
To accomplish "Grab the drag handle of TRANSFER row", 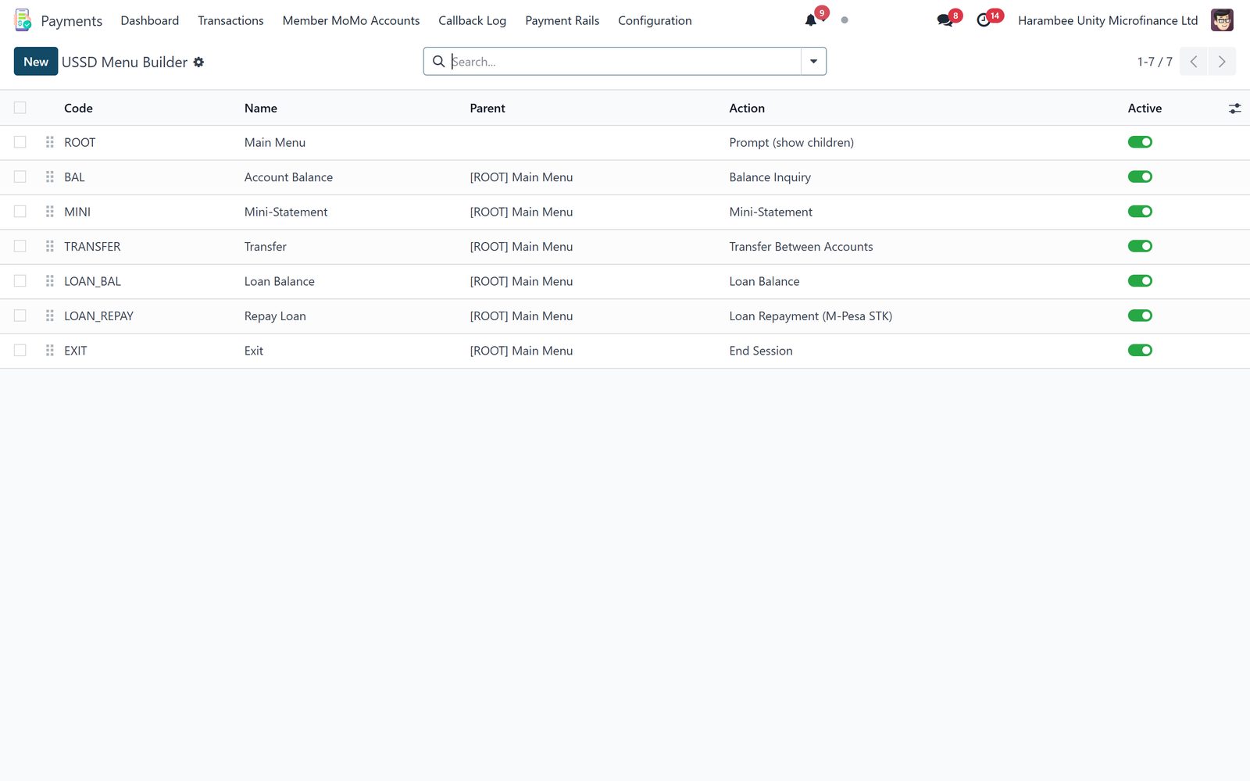I will [50, 247].
